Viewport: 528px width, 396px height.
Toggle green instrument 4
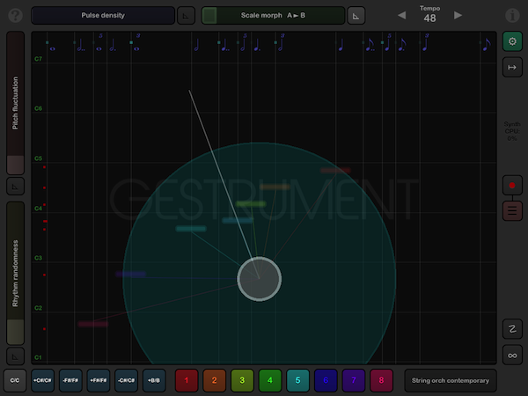point(270,380)
